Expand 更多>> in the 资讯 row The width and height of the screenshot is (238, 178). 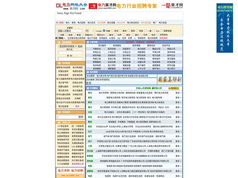pos(178,93)
